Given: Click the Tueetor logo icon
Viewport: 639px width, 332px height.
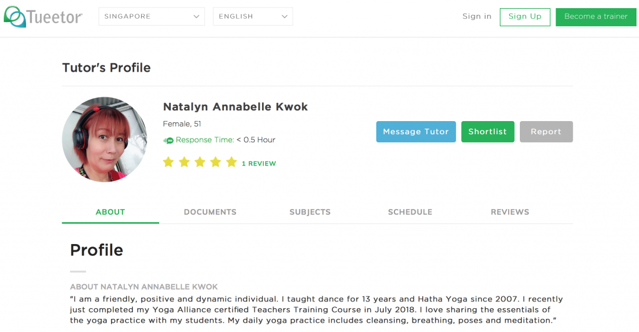Looking at the screenshot, I should pyautogui.click(x=15, y=17).
